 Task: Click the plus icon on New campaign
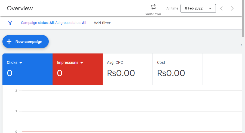pyautogui.click(x=9, y=42)
